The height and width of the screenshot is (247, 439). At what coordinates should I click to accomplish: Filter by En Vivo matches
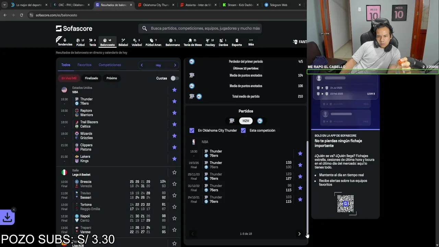[69, 78]
